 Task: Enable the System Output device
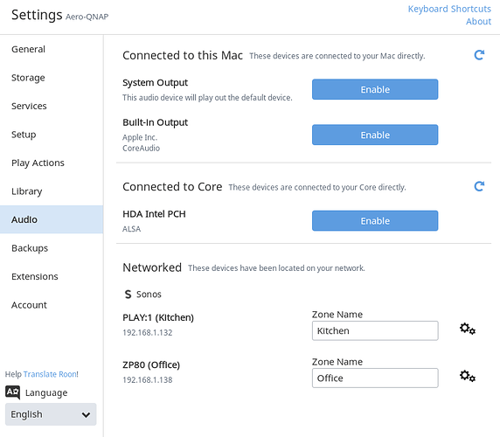[x=375, y=89]
